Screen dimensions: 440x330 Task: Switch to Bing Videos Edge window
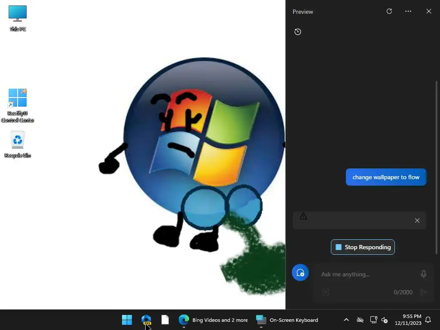click(x=213, y=320)
